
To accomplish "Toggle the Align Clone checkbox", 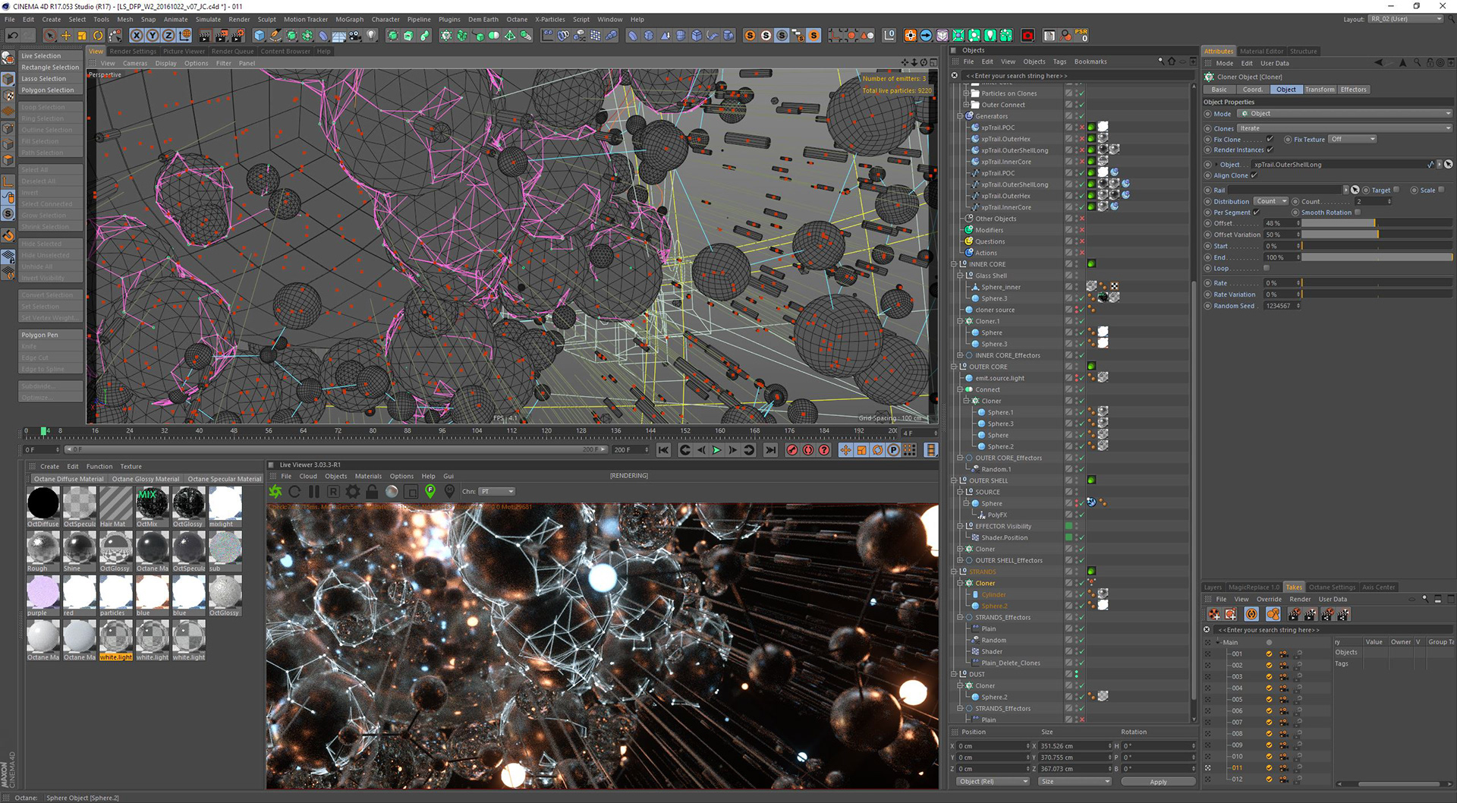I will (1254, 175).
